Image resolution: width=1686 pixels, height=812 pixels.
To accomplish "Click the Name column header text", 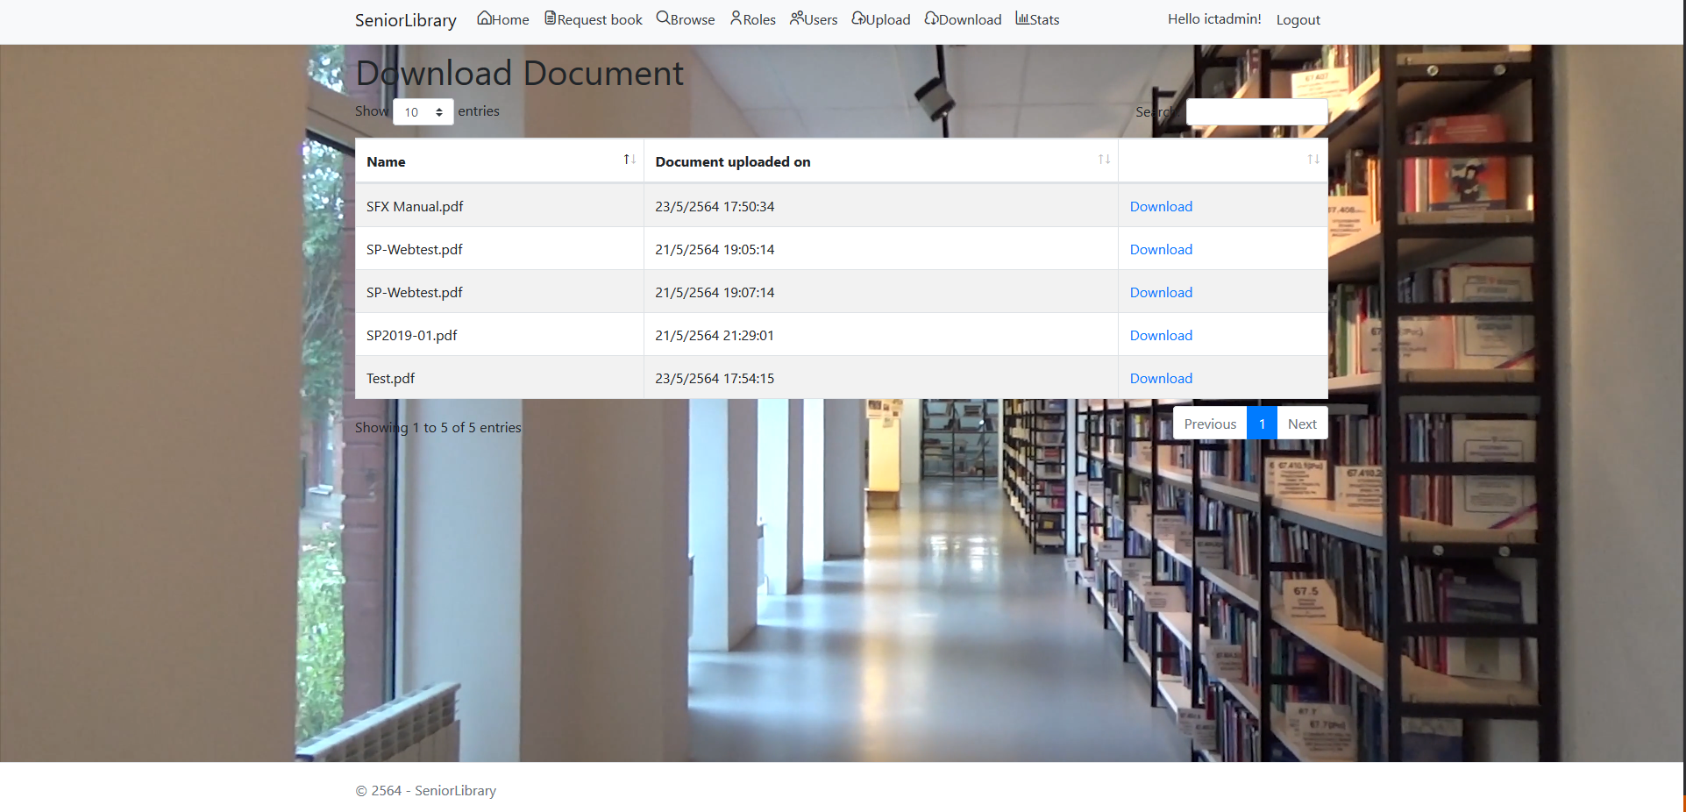I will pos(386,162).
